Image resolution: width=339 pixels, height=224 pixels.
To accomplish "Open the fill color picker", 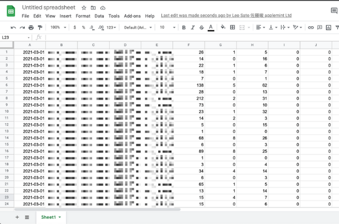I will (x=223, y=27).
